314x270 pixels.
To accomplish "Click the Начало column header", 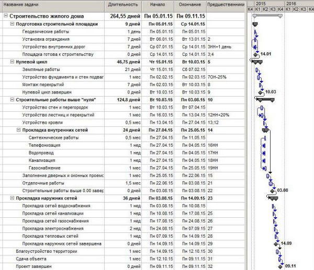I will coord(158,6).
